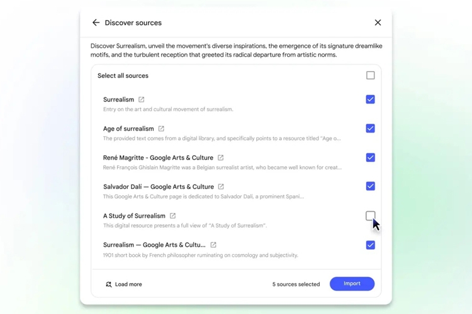Click the refresh icon beside Load more
The image size is (472, 314).
pos(109,284)
